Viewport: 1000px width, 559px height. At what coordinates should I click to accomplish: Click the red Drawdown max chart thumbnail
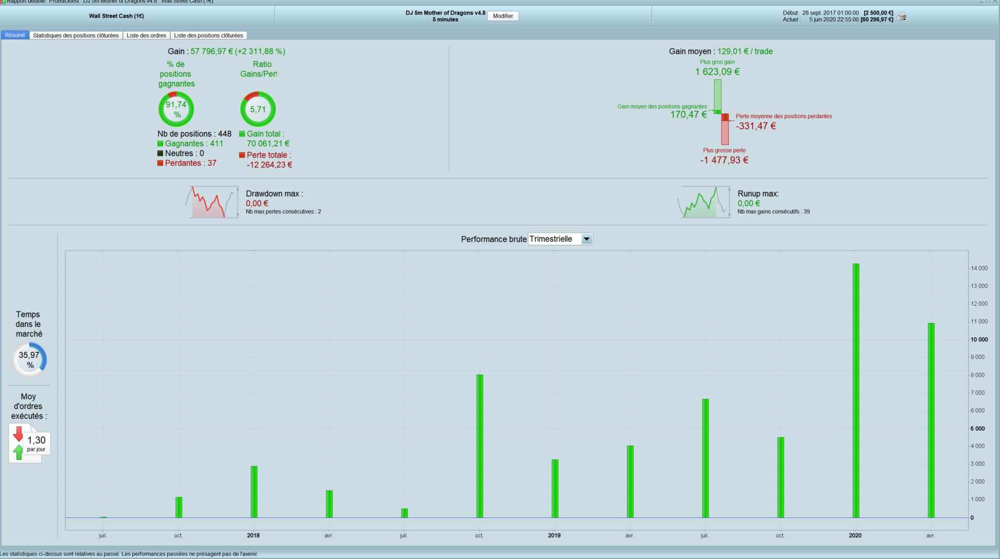pyautogui.click(x=213, y=202)
